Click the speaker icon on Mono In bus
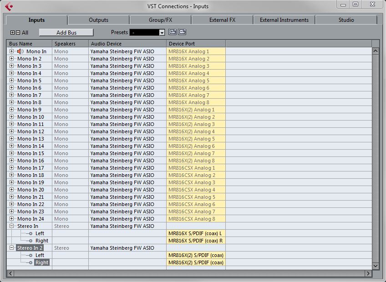Viewport: 386px width, 282px height. 20,51
